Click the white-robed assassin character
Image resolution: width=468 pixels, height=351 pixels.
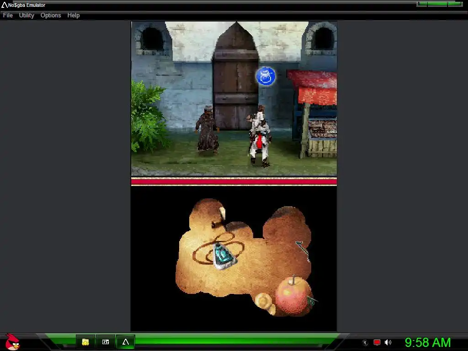point(260,136)
